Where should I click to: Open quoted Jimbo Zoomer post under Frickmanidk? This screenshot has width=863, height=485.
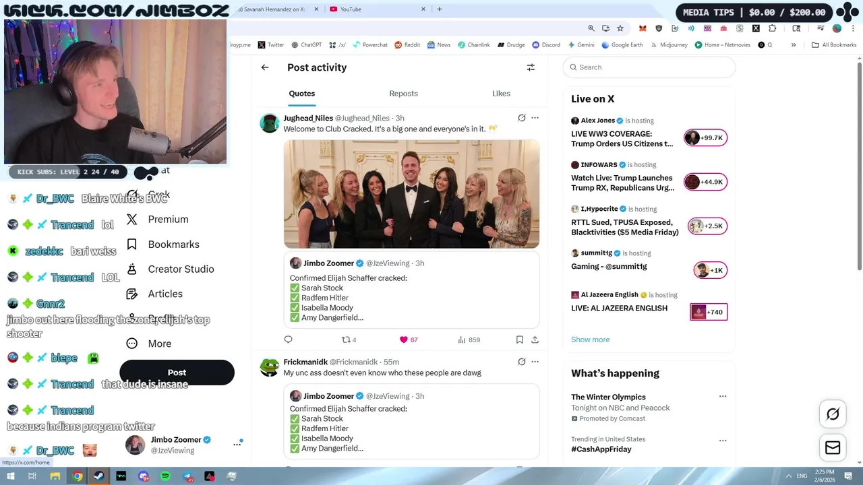[411, 422]
